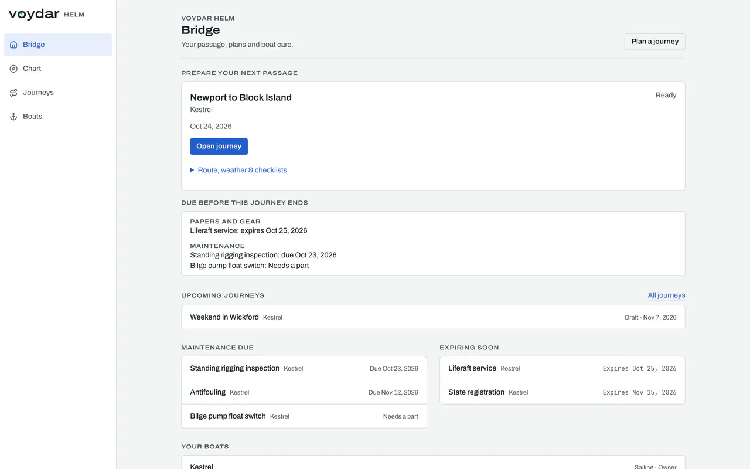The image size is (750, 469).
Task: Open the Journeys section
Action: point(58,93)
